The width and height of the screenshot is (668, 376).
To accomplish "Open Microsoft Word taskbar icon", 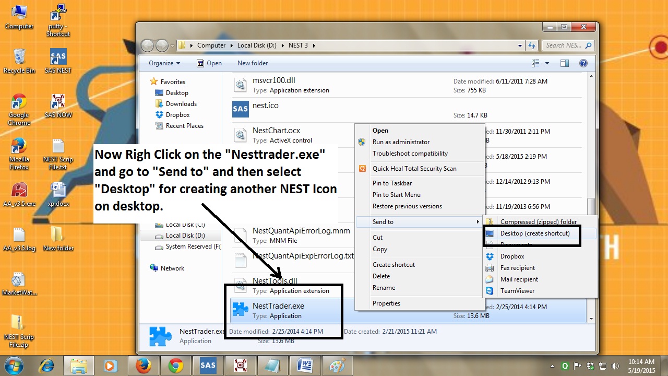I will point(305,366).
